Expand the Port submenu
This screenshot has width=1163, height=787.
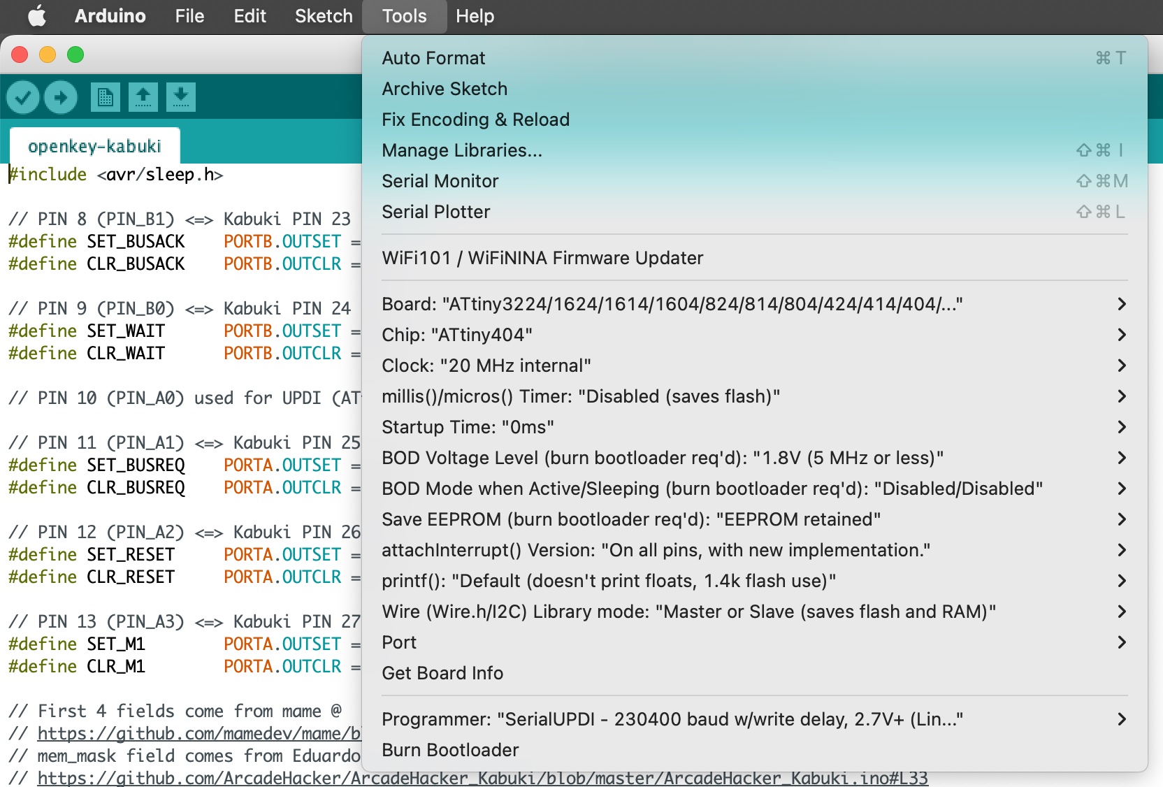(x=755, y=642)
